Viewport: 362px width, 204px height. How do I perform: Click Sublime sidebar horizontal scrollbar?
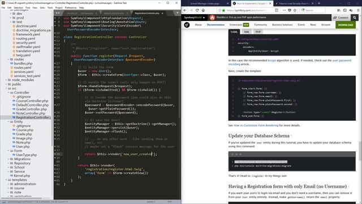[21, 198]
